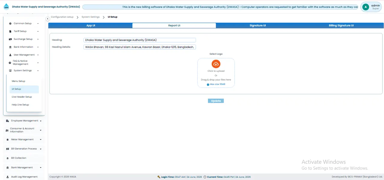
Task: Click the Heading Details input field
Action: 139,47
